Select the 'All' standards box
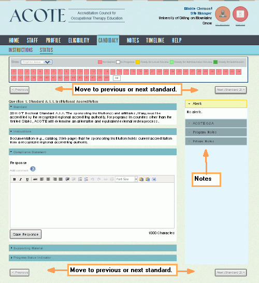 coord(117,78)
